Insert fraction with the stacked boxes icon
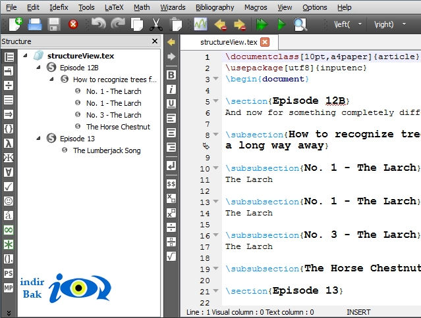The image size is (421, 318). (171, 242)
